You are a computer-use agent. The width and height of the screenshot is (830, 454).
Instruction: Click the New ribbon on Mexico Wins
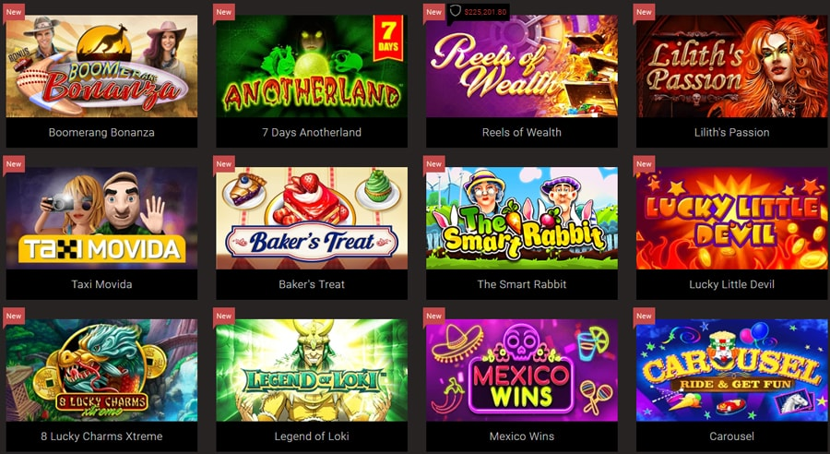(x=434, y=317)
